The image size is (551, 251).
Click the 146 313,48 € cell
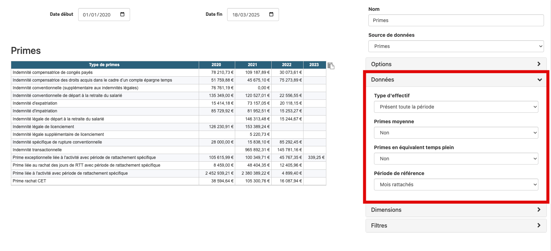point(253,119)
